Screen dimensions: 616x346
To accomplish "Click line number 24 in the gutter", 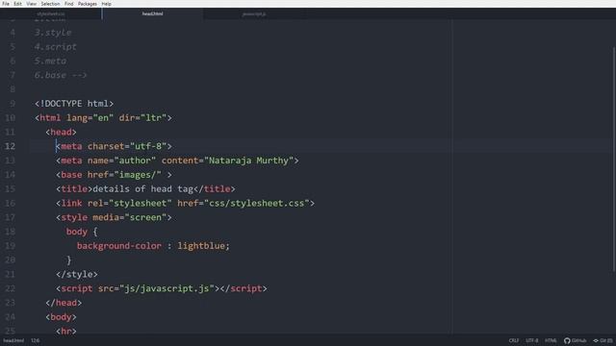I will point(11,317).
